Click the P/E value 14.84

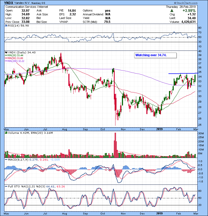click(x=72, y=11)
